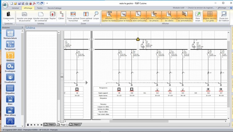Toggle Afficher / Cacher les phases
233x132 pixels.
[x=154, y=16]
